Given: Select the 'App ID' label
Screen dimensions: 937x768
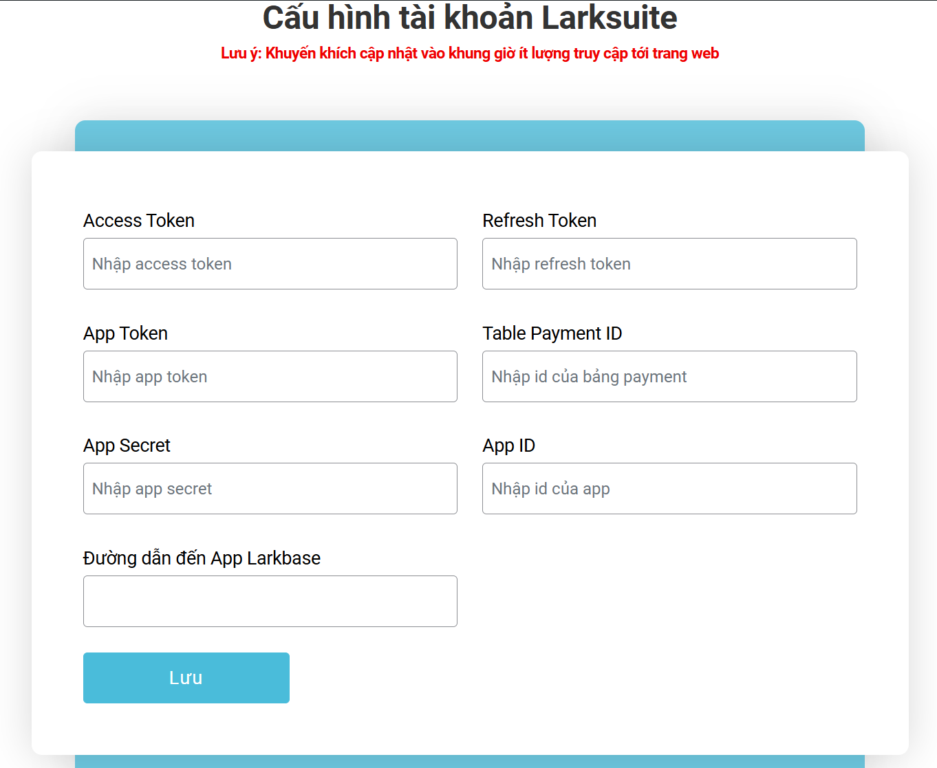Looking at the screenshot, I should (x=508, y=446).
